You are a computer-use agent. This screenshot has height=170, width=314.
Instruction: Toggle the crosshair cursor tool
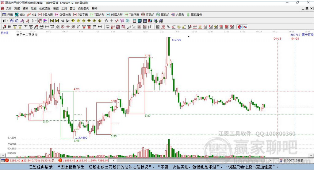point(112,21)
